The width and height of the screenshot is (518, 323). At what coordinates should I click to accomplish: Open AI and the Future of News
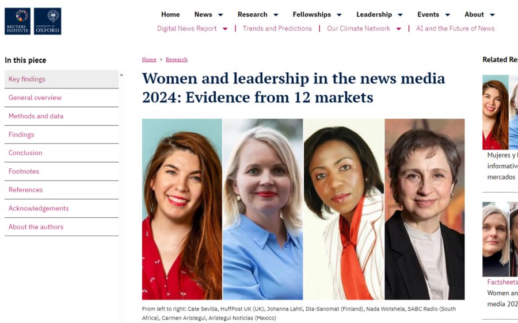click(455, 29)
